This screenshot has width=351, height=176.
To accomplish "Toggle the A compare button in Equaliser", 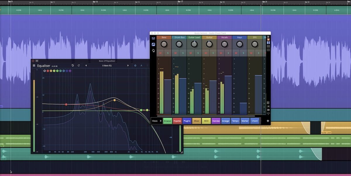I will pos(141,66).
